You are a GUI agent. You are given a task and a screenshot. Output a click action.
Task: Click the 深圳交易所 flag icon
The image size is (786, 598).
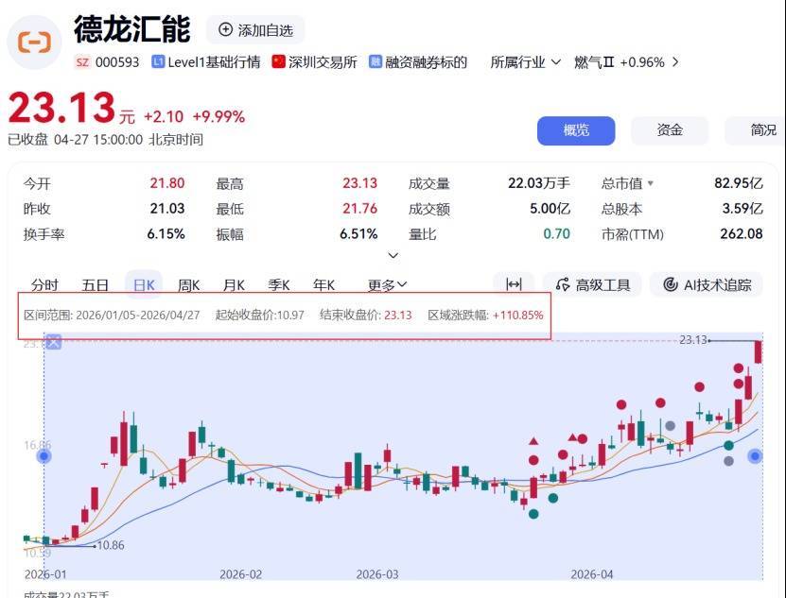(278, 62)
